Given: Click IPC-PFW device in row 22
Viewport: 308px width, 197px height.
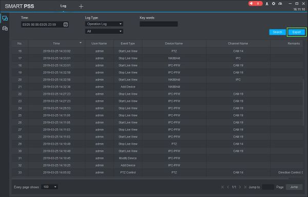Looking at the screenshot, I should coord(174,94).
